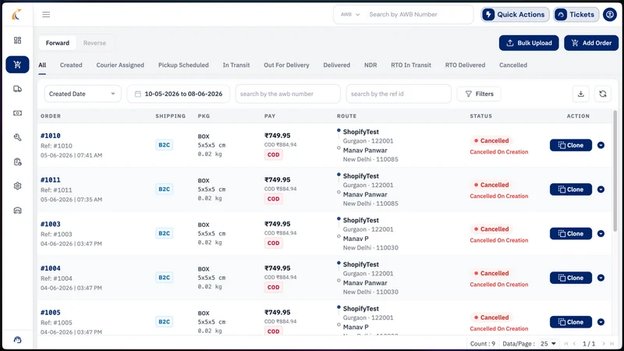Click Bulk Upload
This screenshot has width=624, height=351.
(x=529, y=43)
